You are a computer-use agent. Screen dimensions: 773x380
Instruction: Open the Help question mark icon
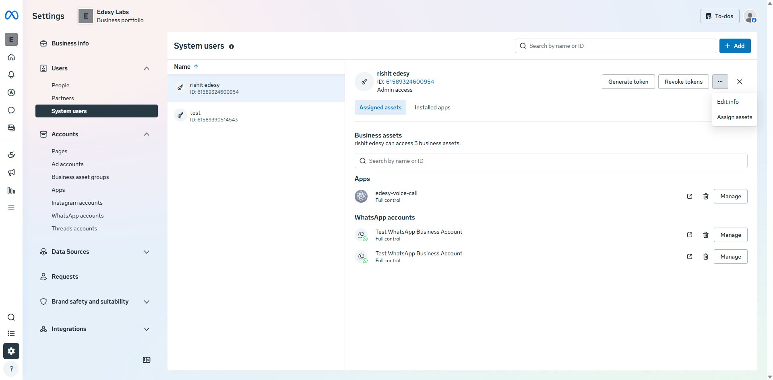[x=11, y=369]
